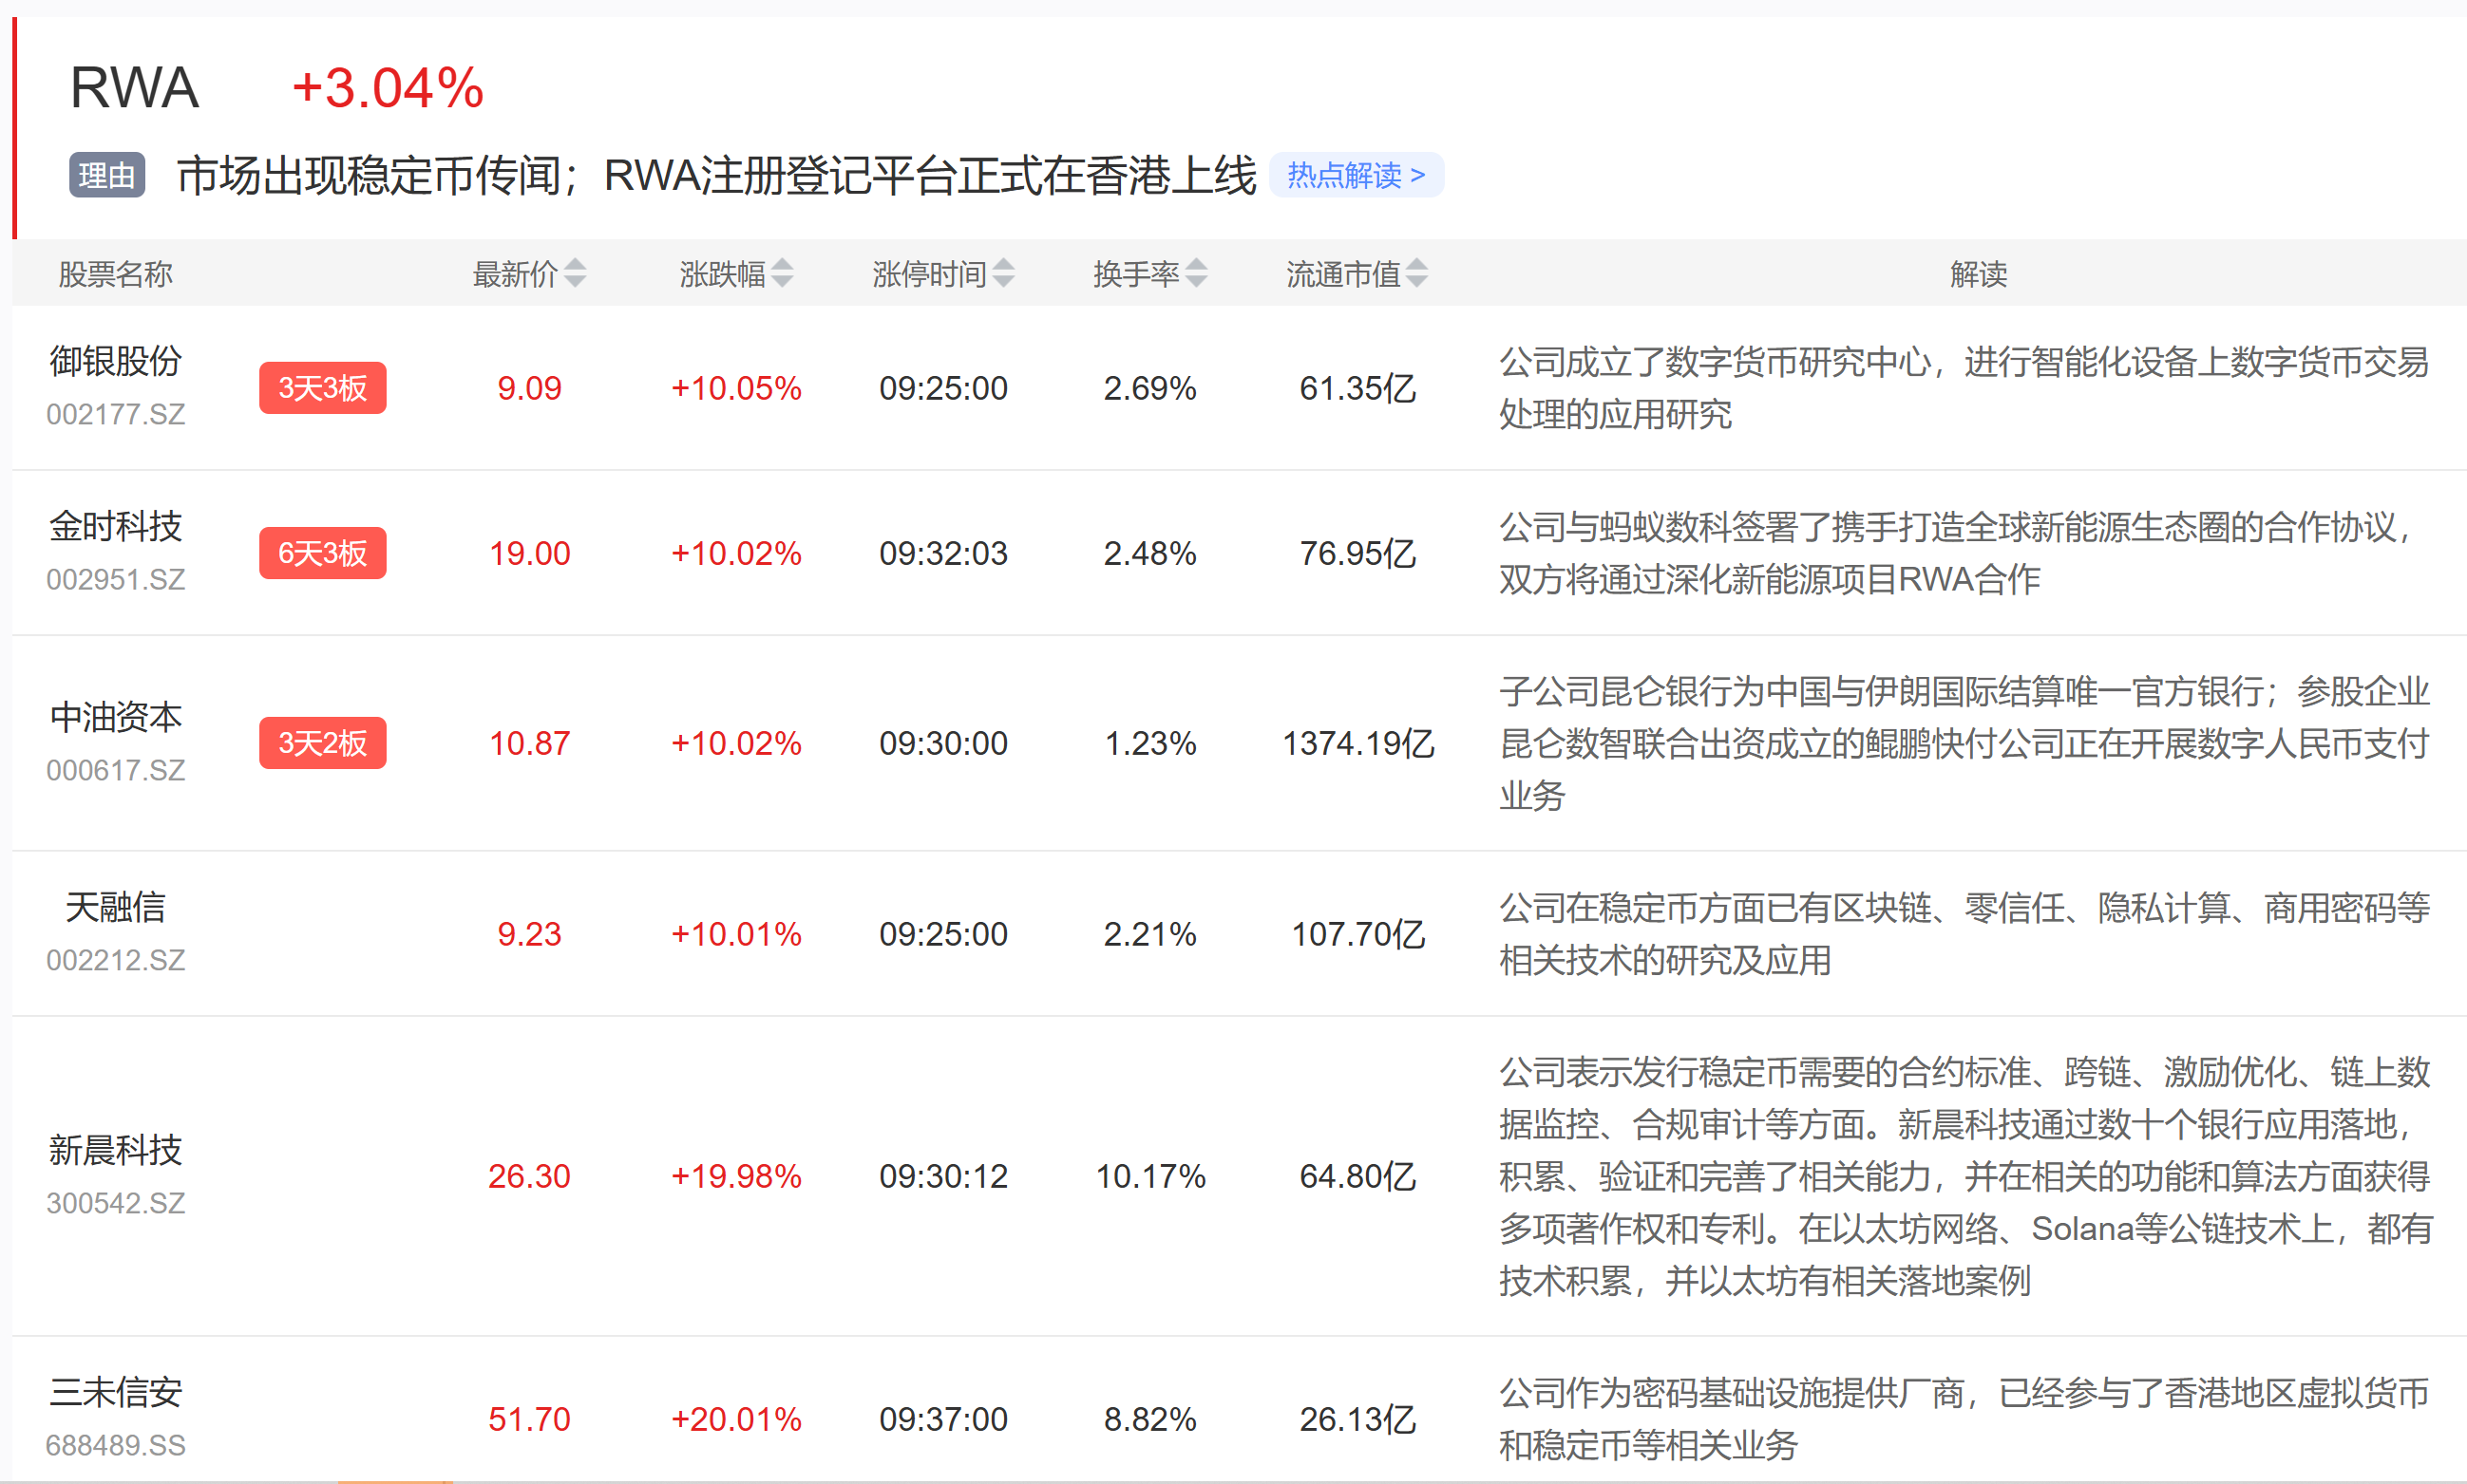Click stock code 002177.SZ

click(116, 414)
